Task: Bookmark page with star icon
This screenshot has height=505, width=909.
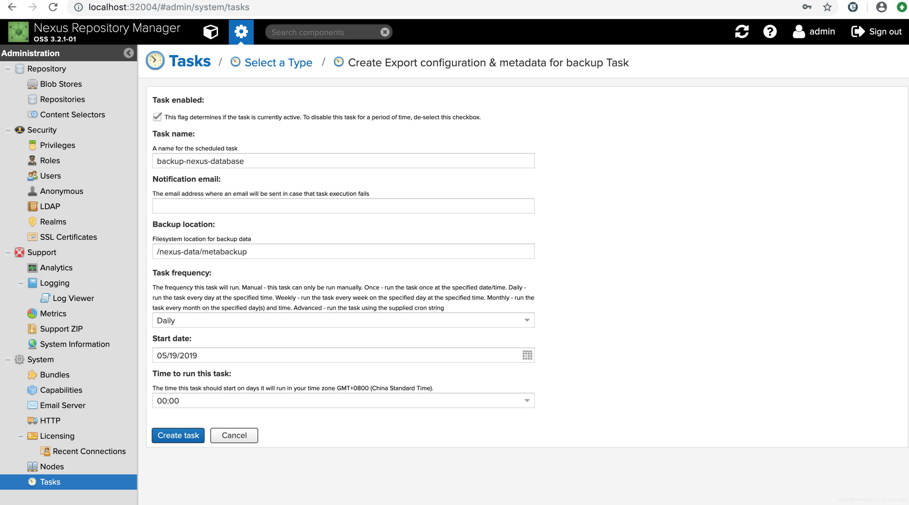Action: click(x=827, y=7)
